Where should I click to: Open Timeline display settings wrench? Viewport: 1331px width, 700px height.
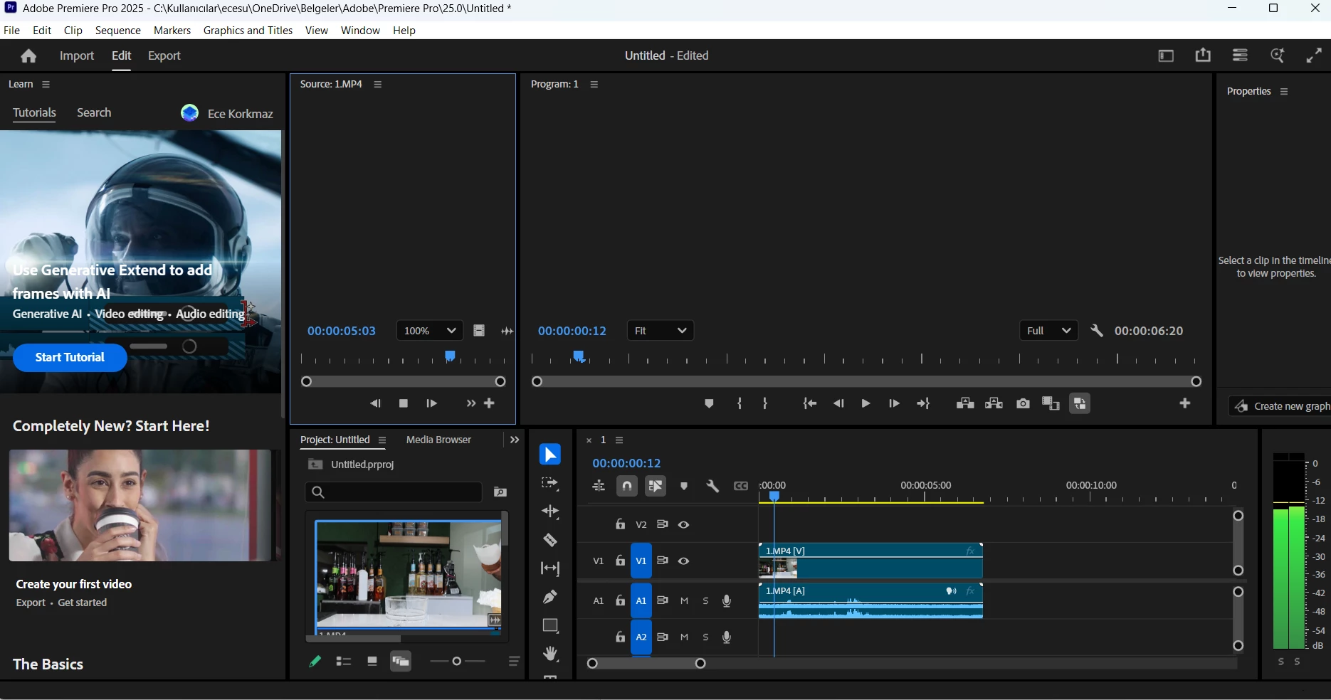coord(712,487)
